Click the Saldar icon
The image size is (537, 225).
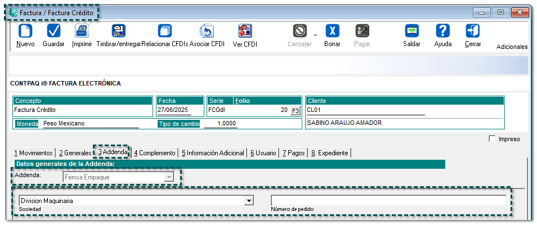[x=411, y=31]
